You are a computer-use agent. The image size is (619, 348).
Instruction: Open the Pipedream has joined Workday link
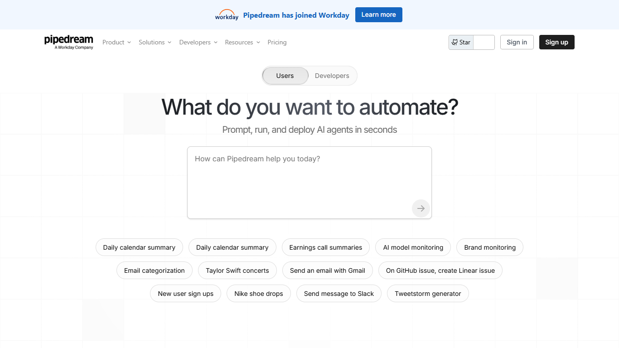click(x=296, y=15)
